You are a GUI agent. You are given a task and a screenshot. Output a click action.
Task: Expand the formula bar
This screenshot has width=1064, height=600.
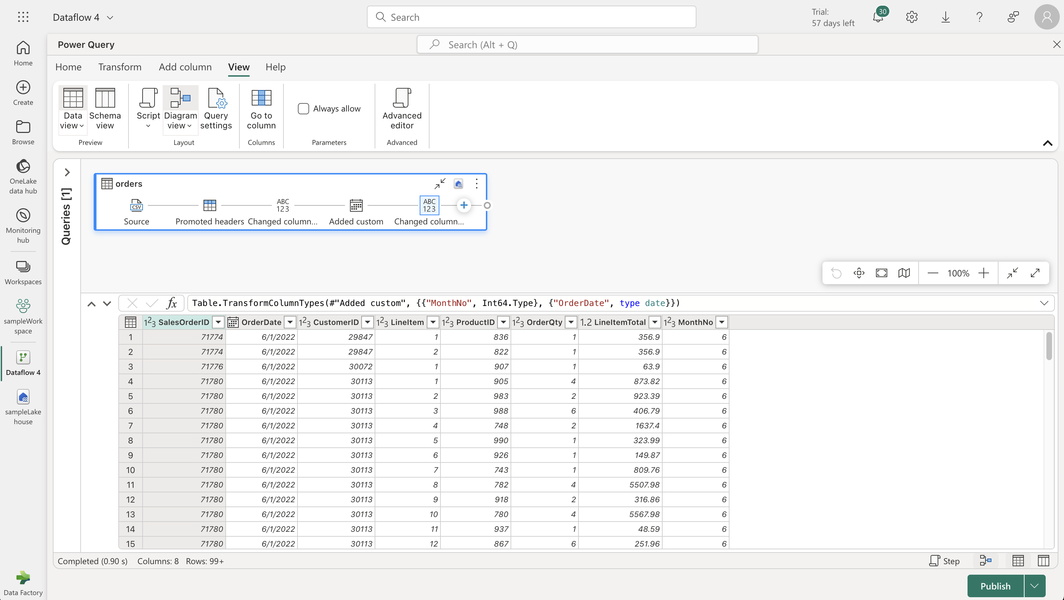click(1044, 303)
